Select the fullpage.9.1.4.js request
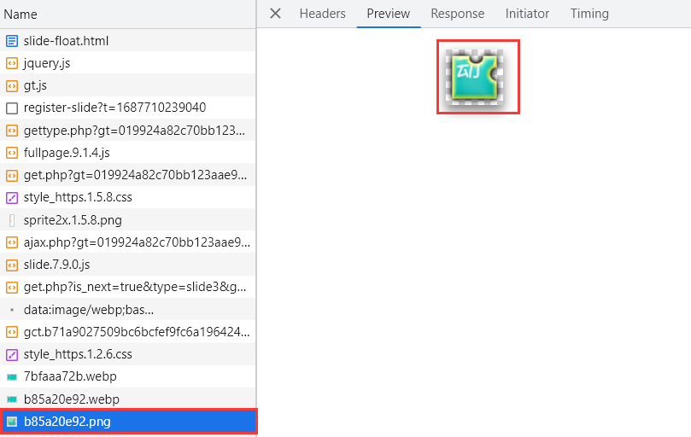691x437 pixels. pos(67,153)
